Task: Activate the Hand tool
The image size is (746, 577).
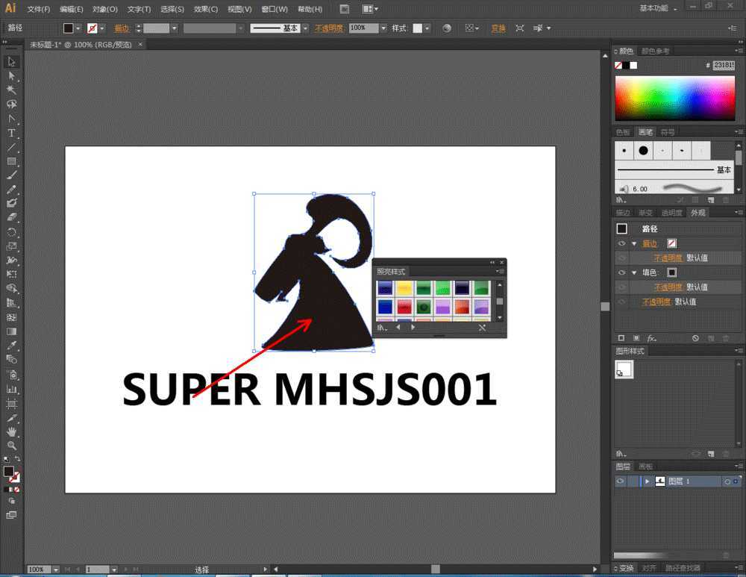Action: [x=11, y=431]
